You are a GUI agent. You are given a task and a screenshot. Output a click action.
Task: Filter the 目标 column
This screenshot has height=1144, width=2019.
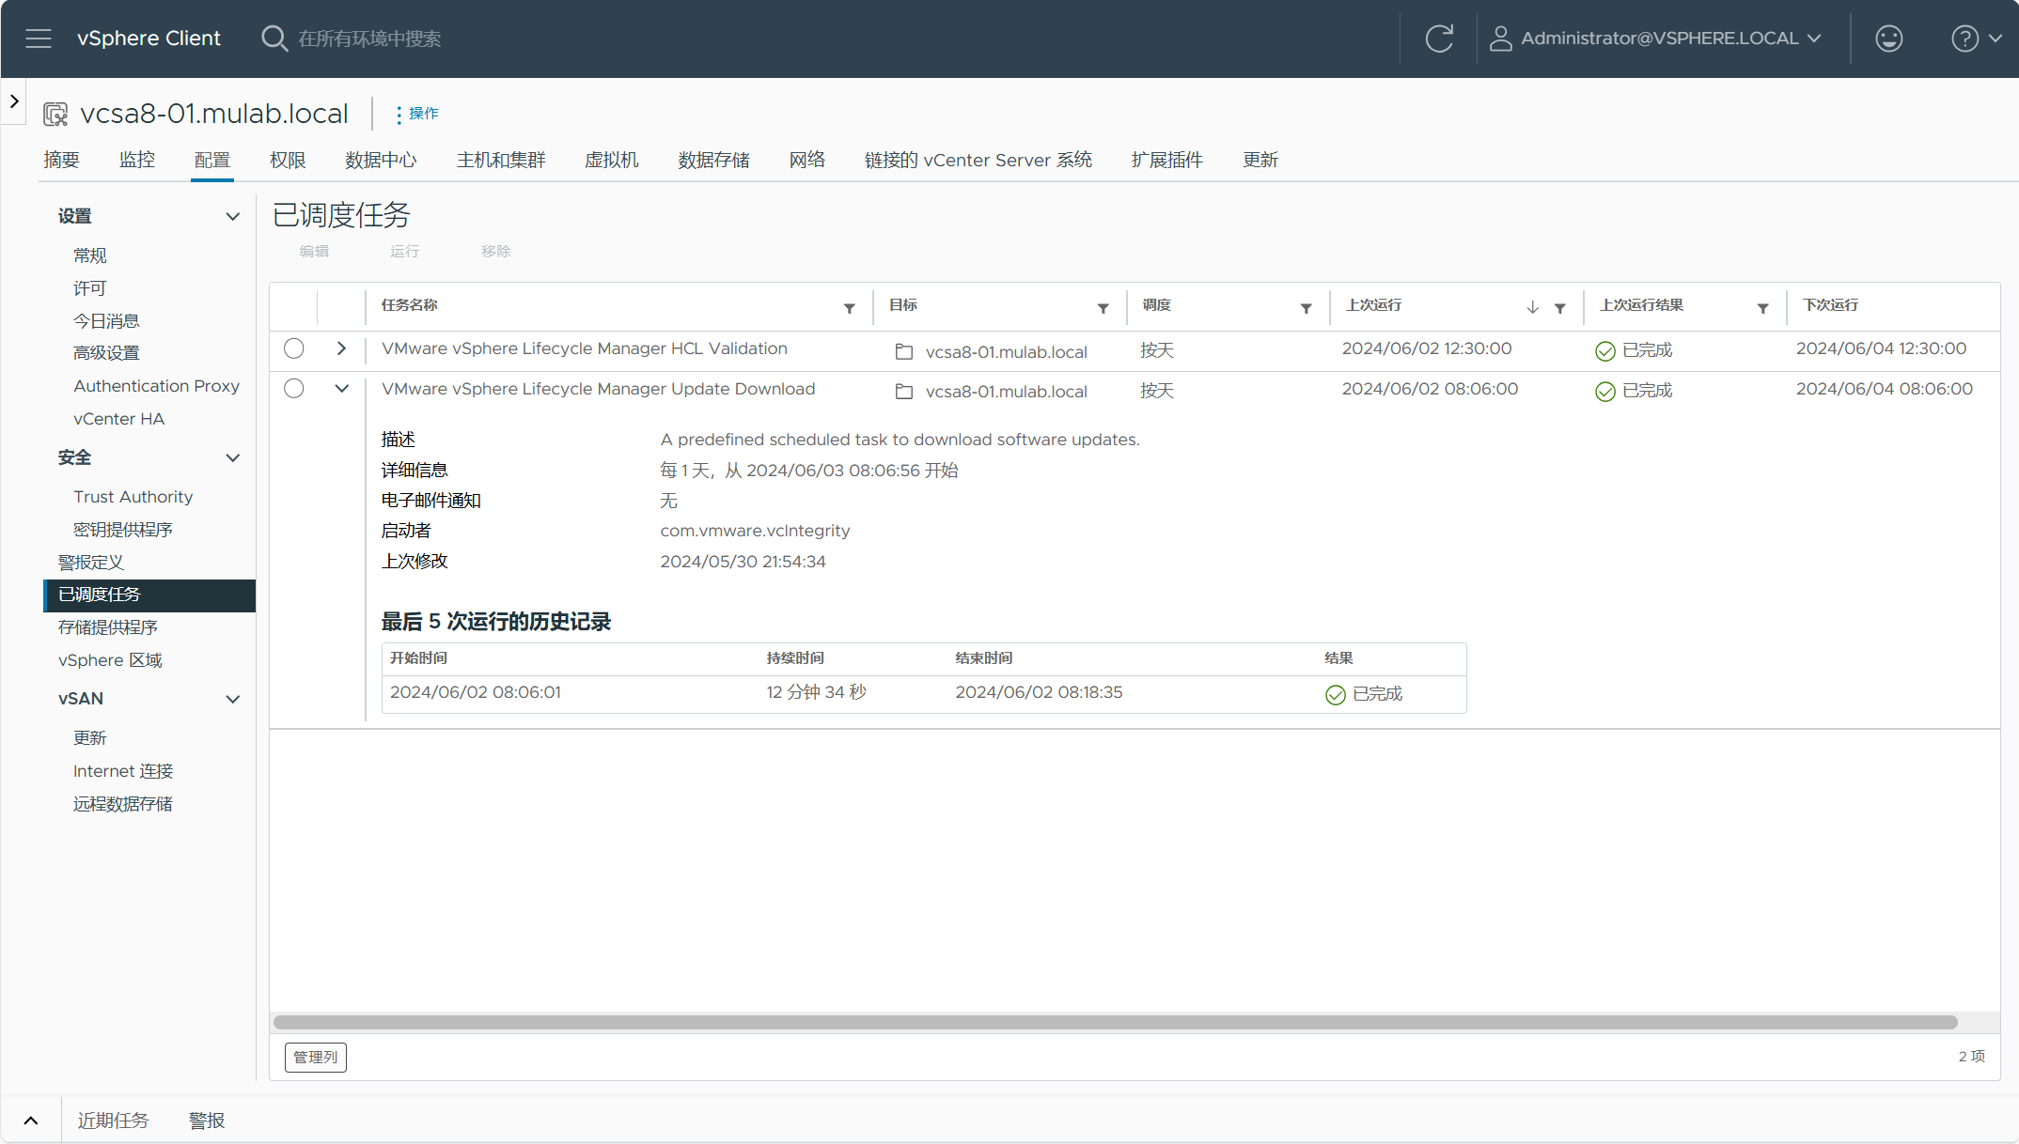1103,308
